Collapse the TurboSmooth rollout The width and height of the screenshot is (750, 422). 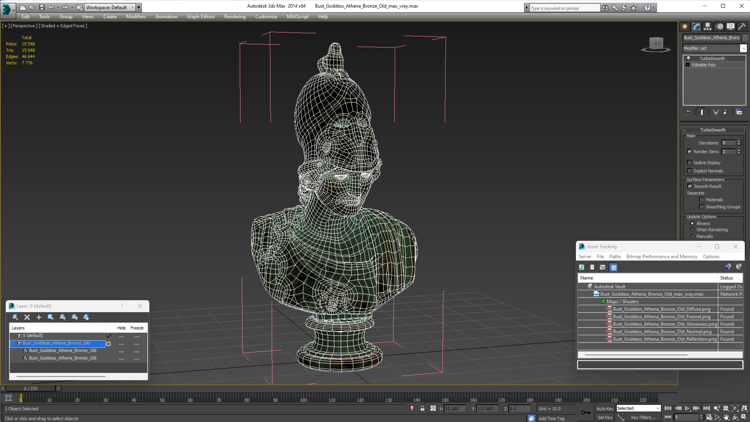click(685, 130)
